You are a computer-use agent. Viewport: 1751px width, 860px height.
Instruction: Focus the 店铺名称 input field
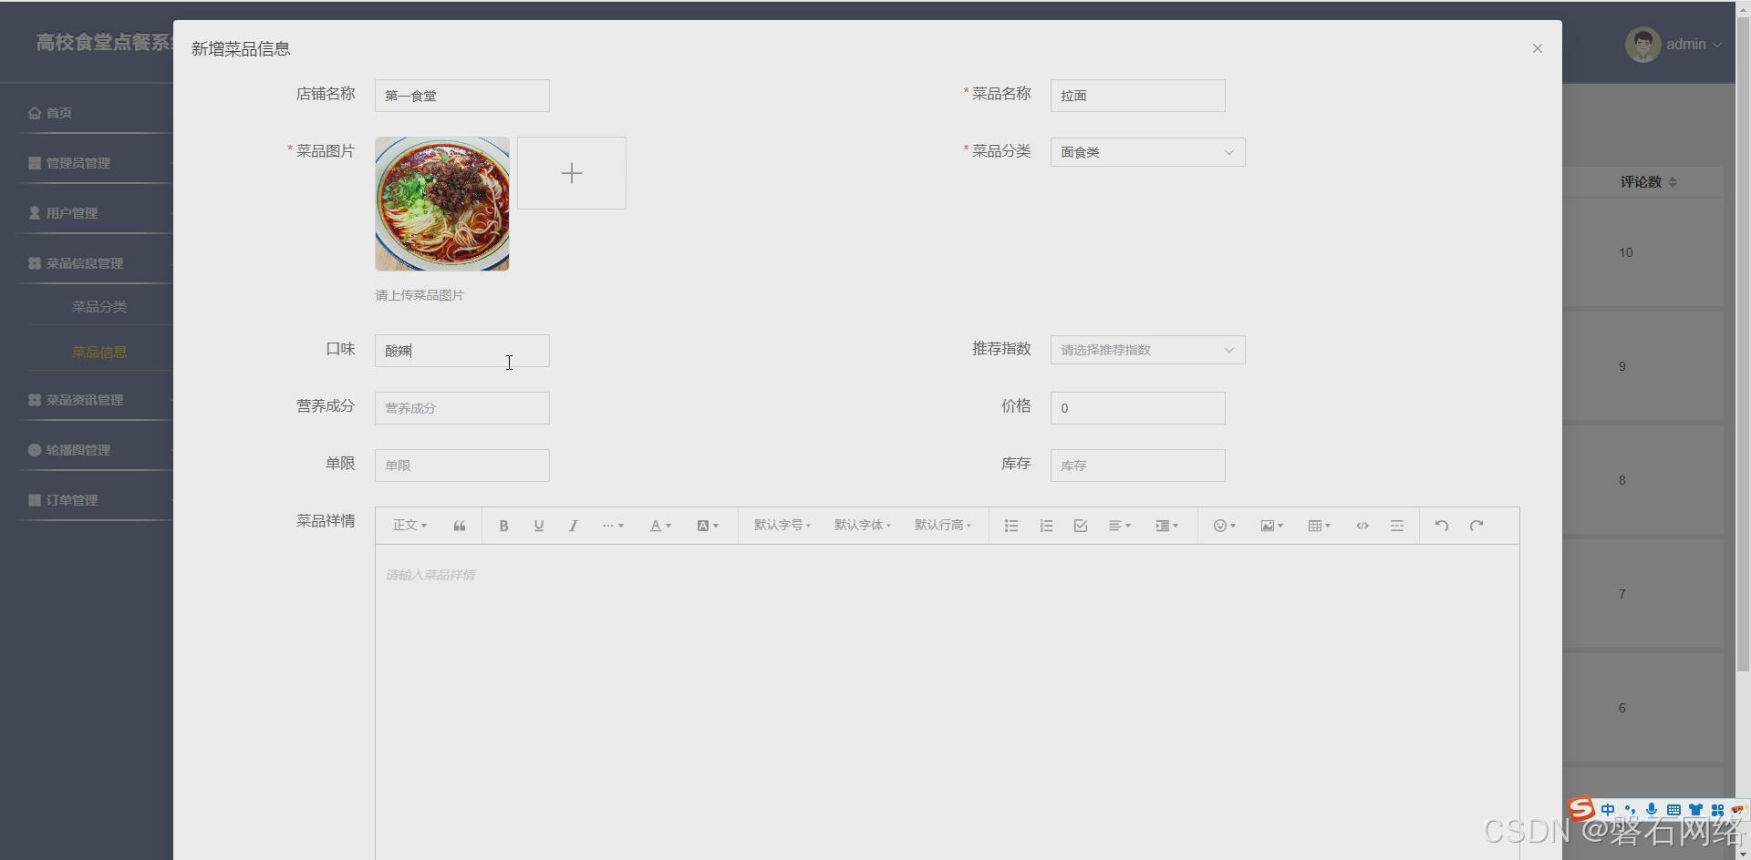pos(461,96)
